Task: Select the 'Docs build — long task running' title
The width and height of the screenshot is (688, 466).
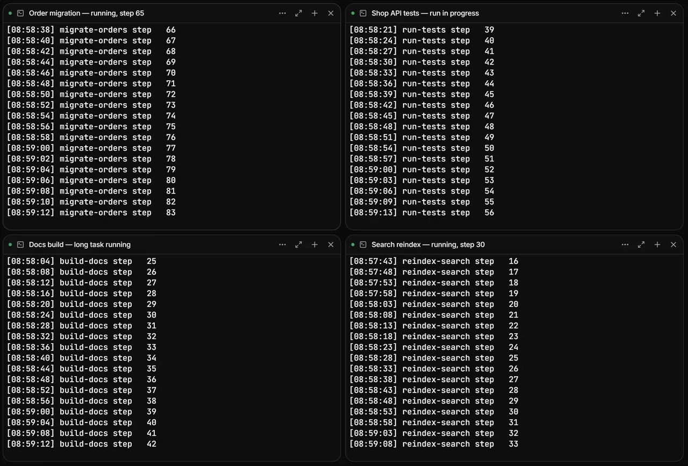Action: coord(80,245)
